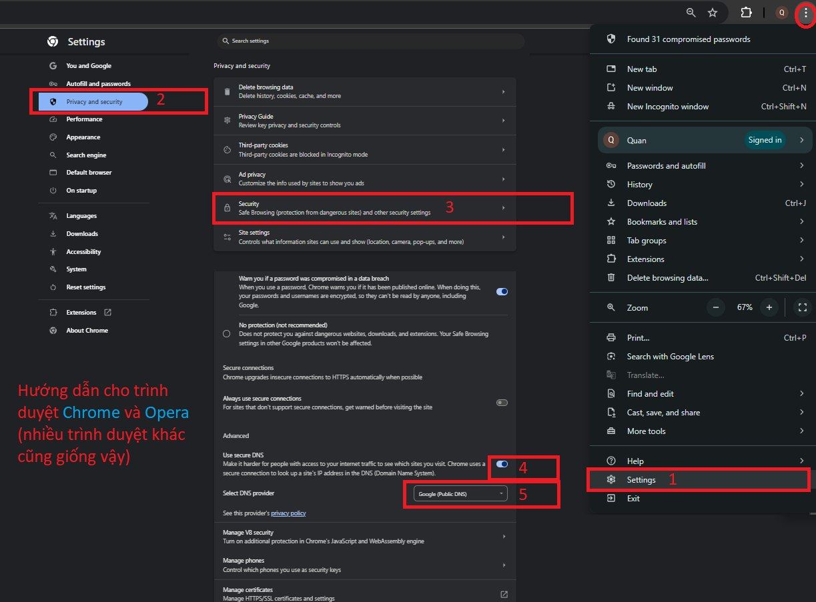Open DNS provider privacy policy link
Screen dimensions: 816x602
288,513
